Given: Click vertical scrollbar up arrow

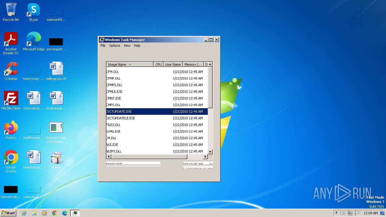Looking at the screenshot, I should coord(210,64).
